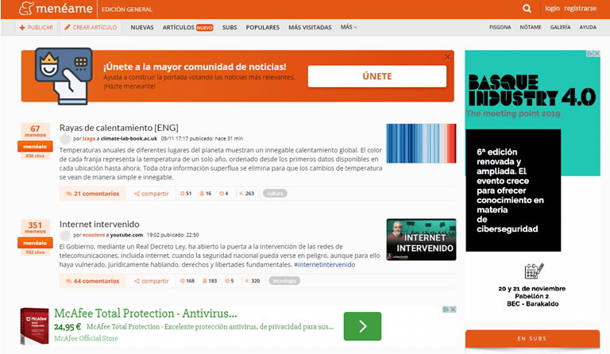Open the POPULARES tab

[262, 27]
